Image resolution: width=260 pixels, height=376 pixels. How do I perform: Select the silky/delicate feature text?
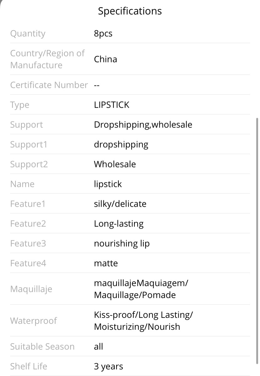[120, 204]
